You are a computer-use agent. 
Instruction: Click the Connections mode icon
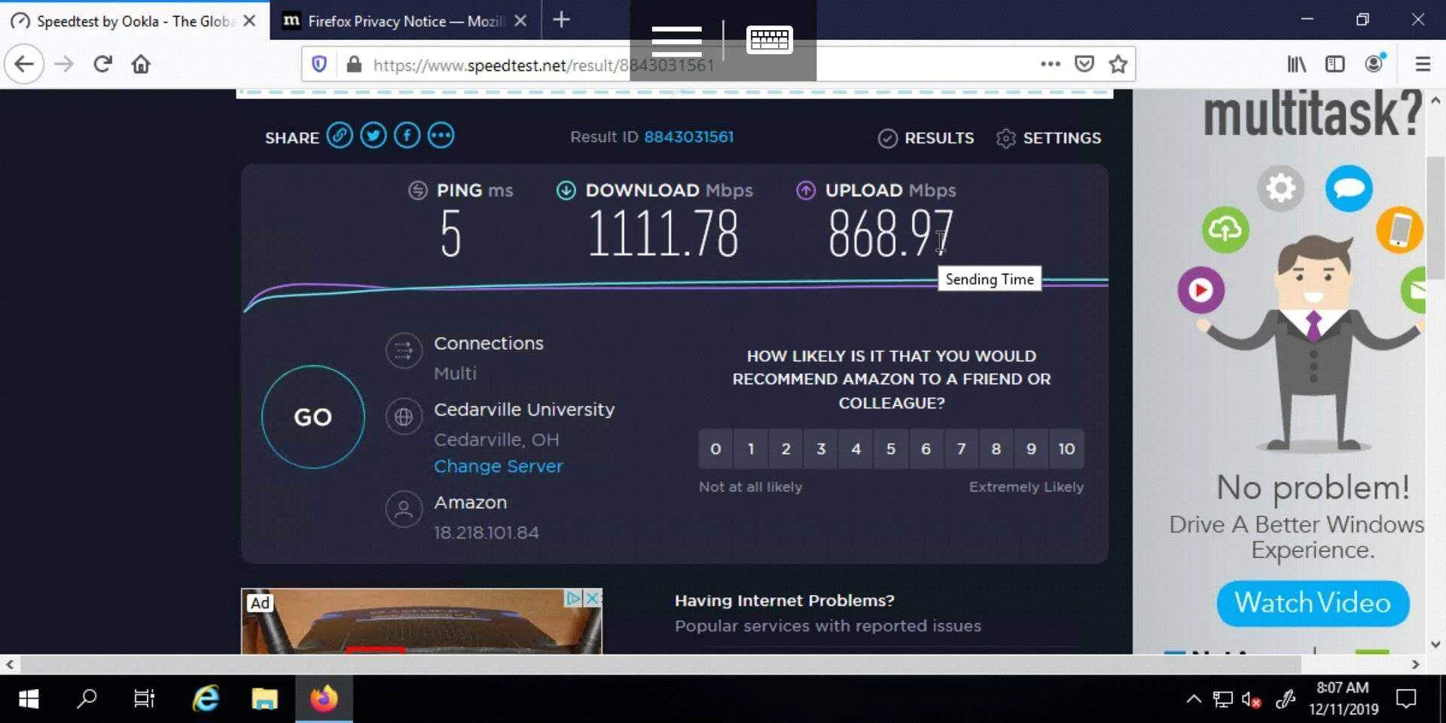click(404, 350)
